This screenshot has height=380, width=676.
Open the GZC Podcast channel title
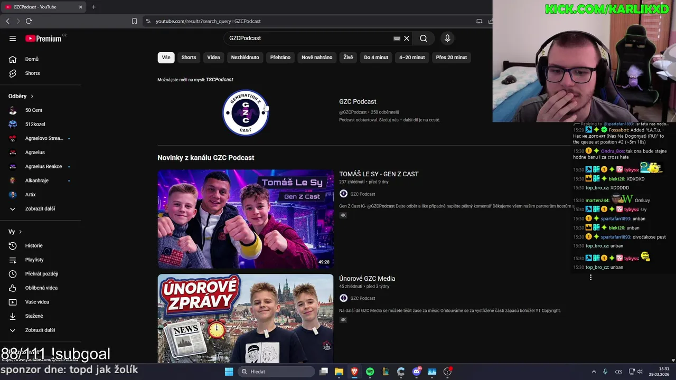point(358,101)
